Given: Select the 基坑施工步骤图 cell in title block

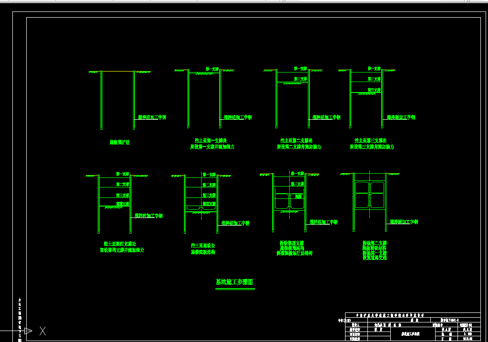Looking at the screenshot, I should pos(410,334).
